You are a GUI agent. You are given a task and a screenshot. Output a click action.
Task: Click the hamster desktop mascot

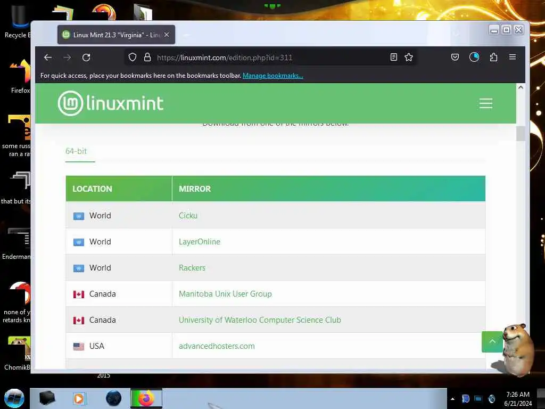coord(518,349)
